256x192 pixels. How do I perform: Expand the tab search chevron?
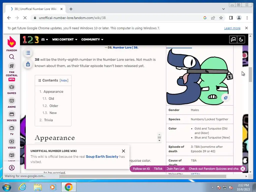223,9
